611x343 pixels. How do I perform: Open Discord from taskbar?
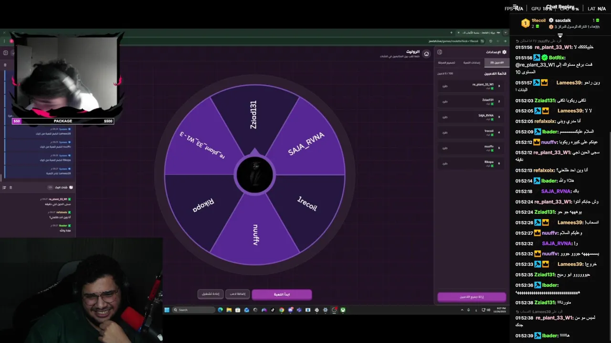(x=290, y=310)
